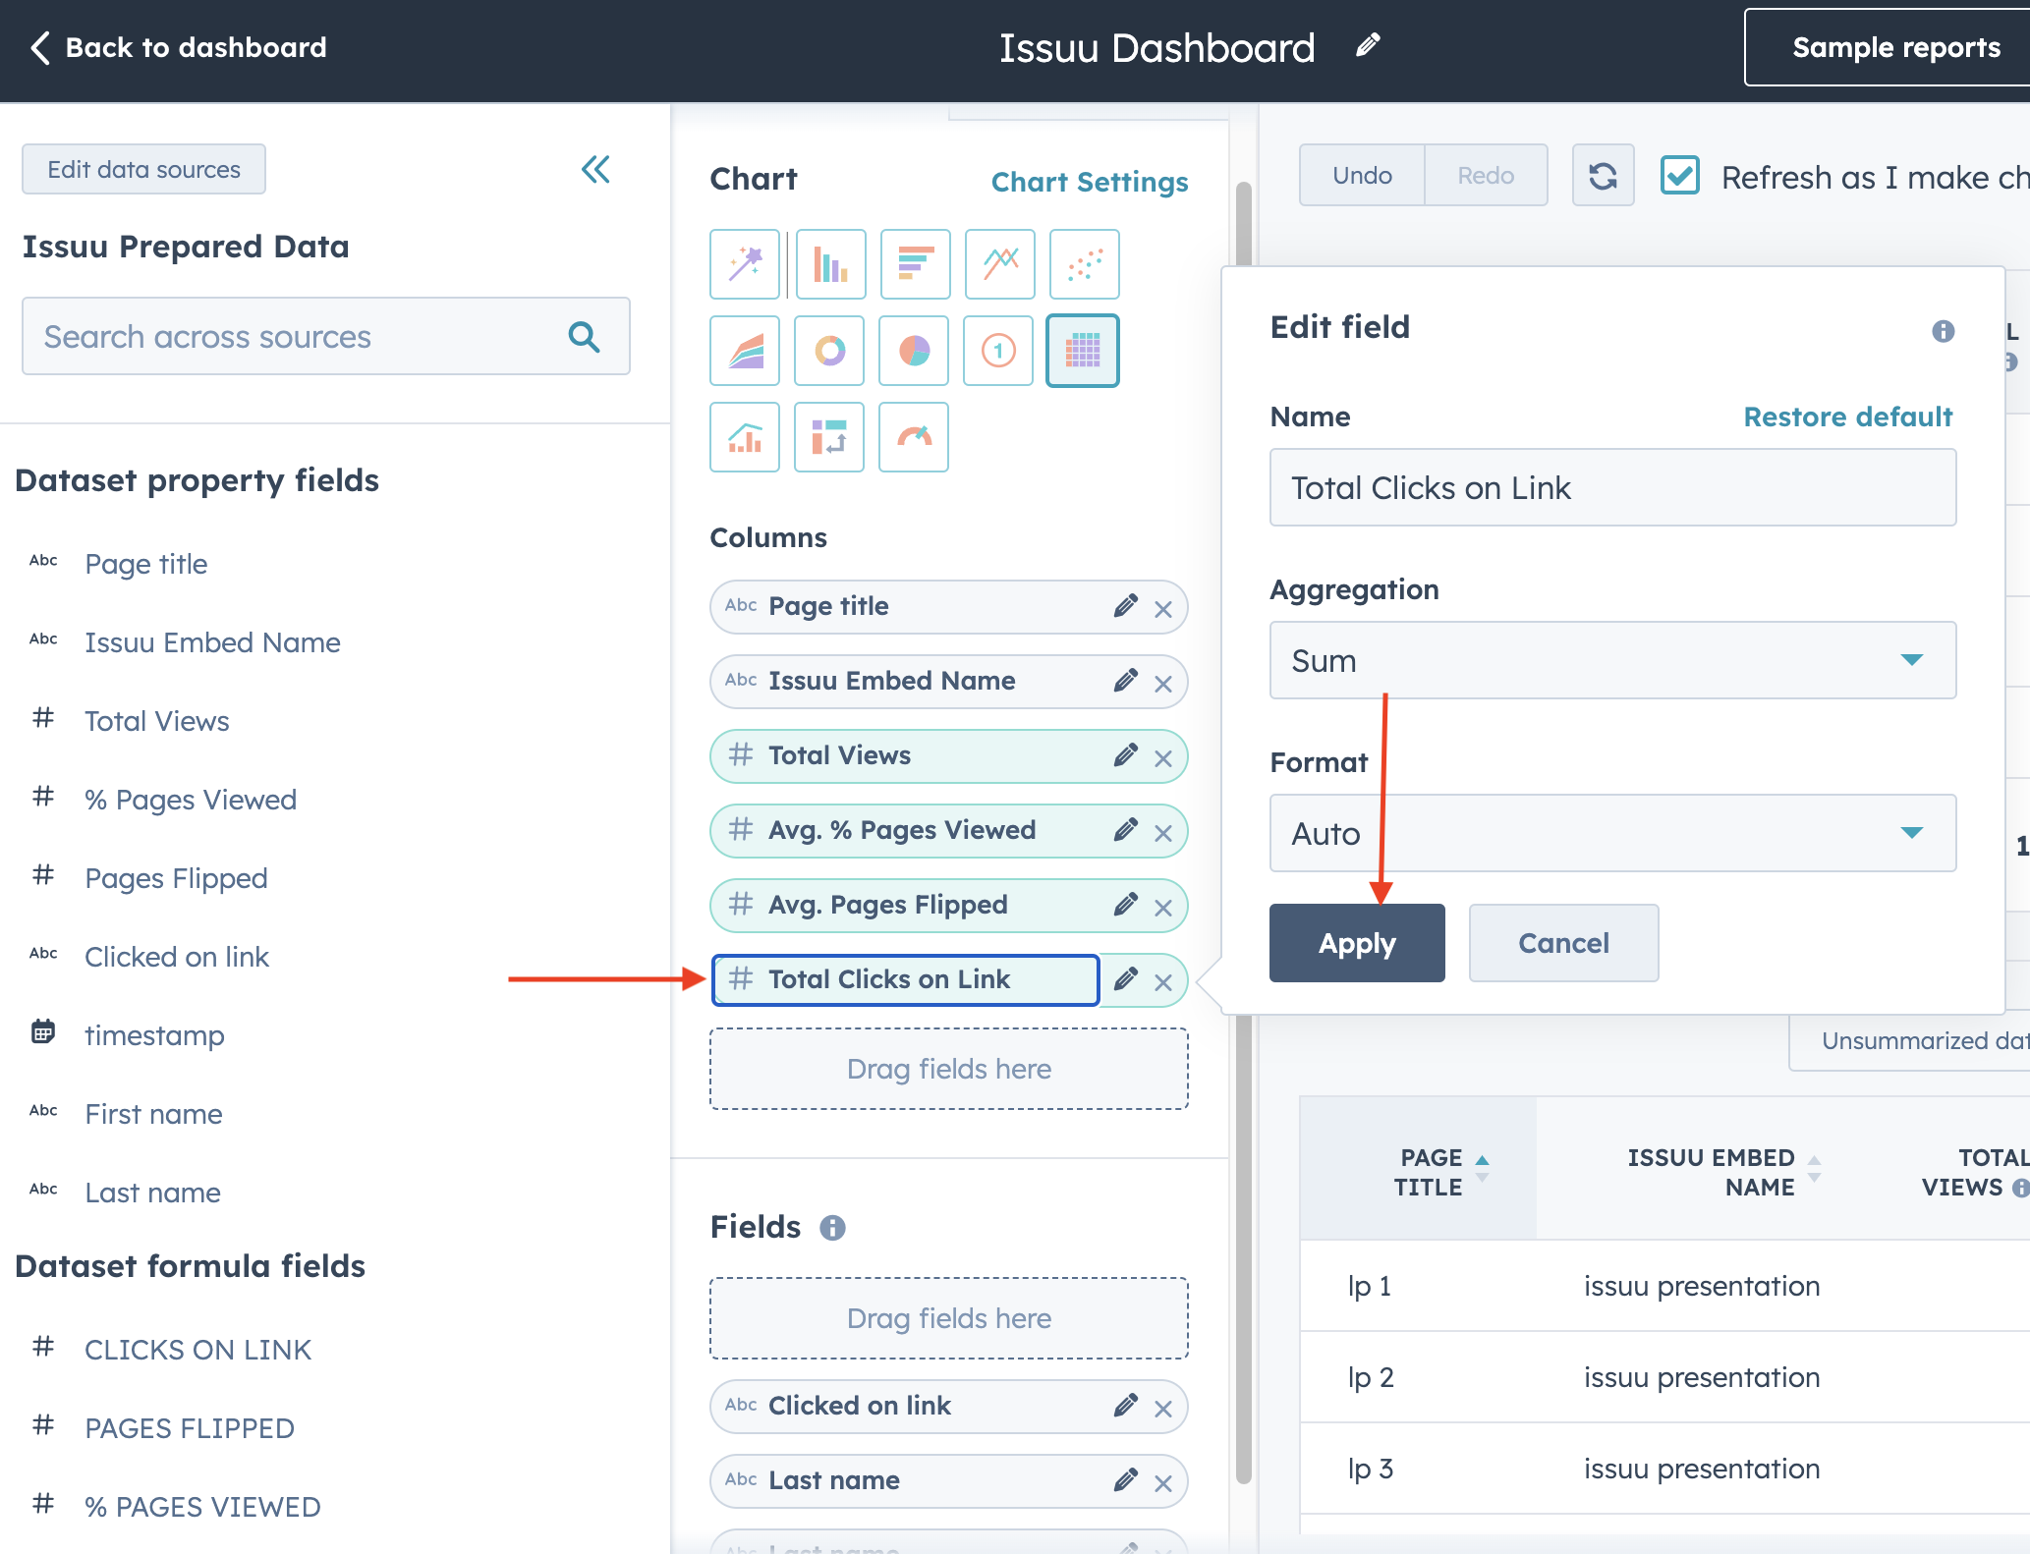
Task: Select the % PAGES VIEWED formula field
Action: coord(202,1507)
